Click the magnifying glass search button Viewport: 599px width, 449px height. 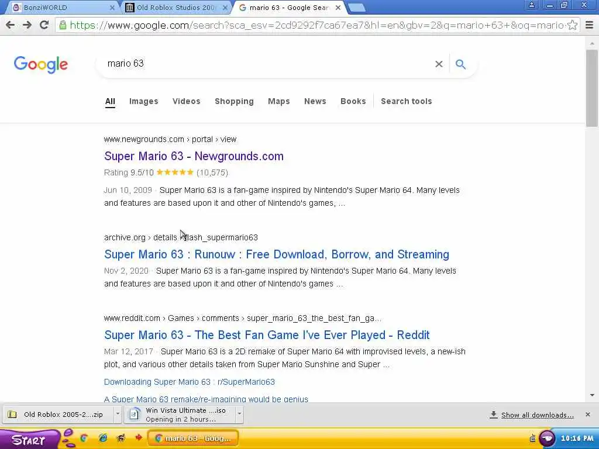coord(461,64)
